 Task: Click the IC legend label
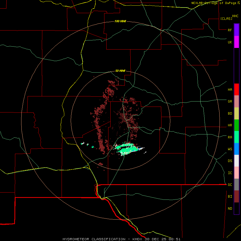point(230,173)
